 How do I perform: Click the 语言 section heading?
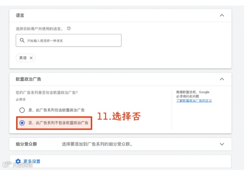point(20,15)
